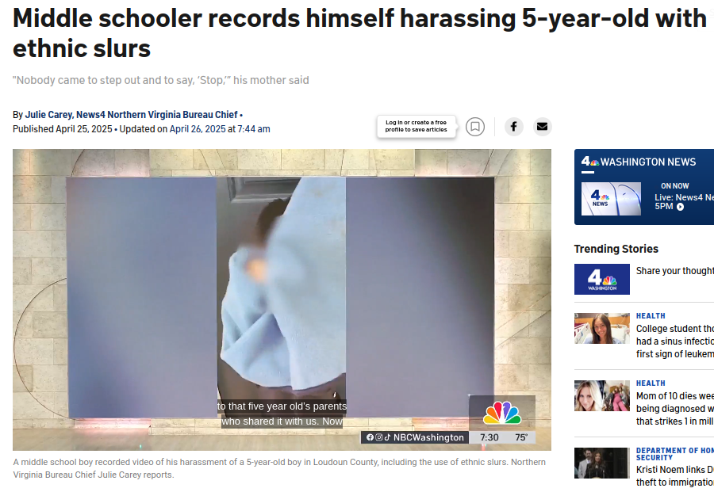This screenshot has height=492, width=714.
Task: Open the Share your thoughts trending story
Action: tap(675, 270)
